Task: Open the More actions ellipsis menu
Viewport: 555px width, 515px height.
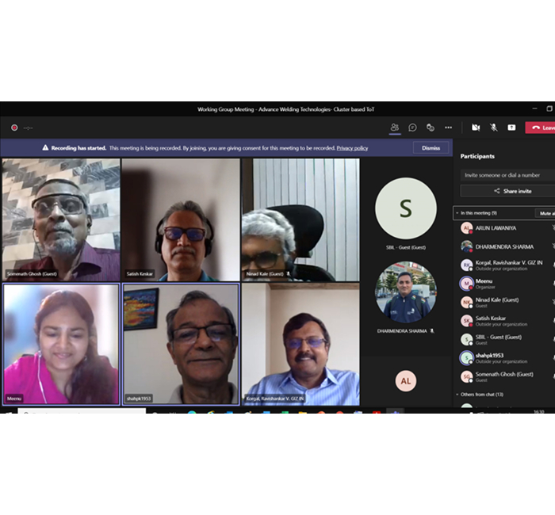Action: [448, 128]
